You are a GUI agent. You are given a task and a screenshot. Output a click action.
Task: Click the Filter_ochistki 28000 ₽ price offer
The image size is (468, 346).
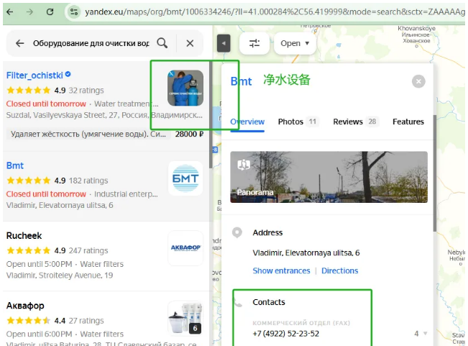click(x=189, y=134)
